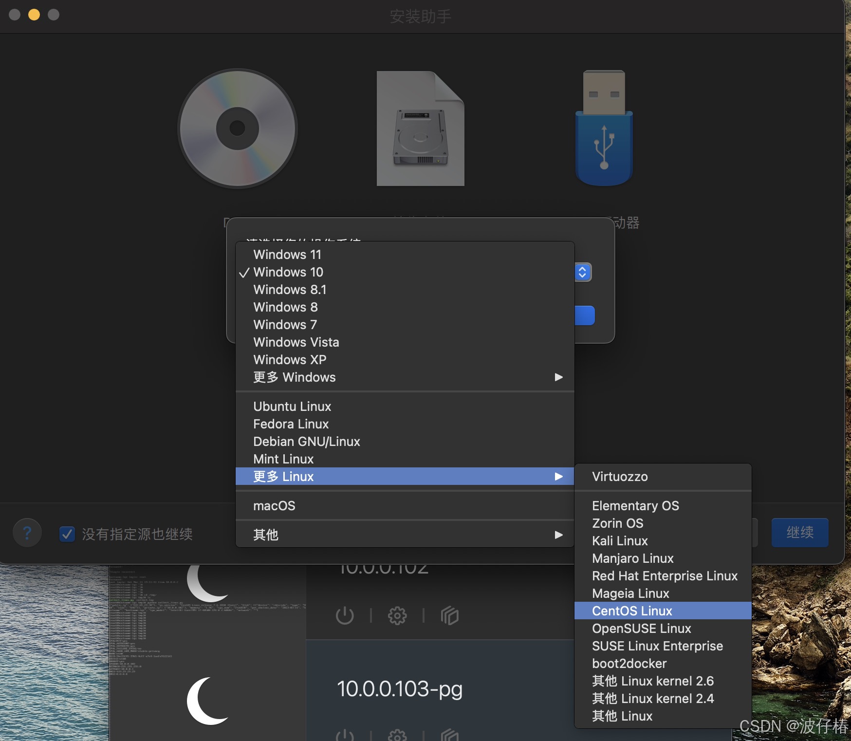Expand the 更多 Windows submenu
851x741 pixels.
pyautogui.click(x=405, y=377)
